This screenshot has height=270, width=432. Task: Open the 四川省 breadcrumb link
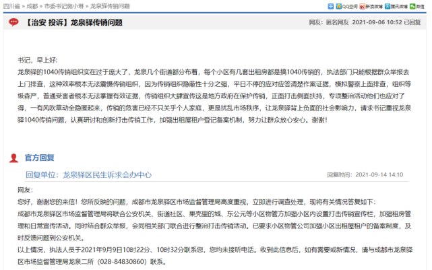[11, 6]
